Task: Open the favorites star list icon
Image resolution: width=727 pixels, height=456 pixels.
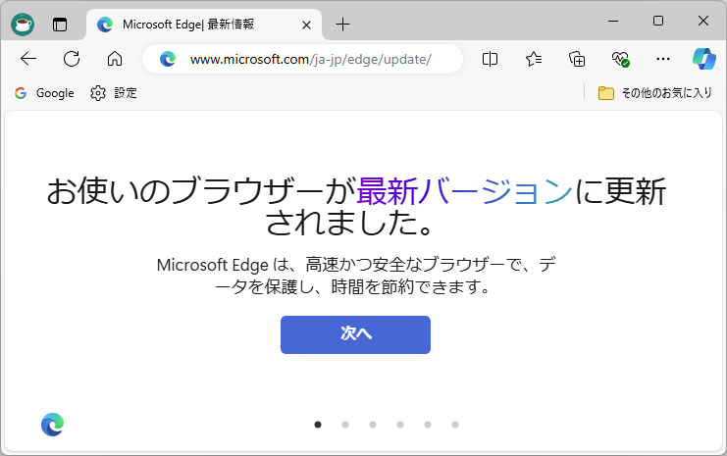Action: [534, 59]
